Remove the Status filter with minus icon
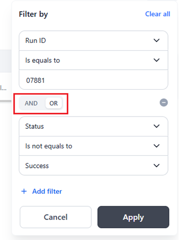The image size is (183, 240). (x=164, y=102)
